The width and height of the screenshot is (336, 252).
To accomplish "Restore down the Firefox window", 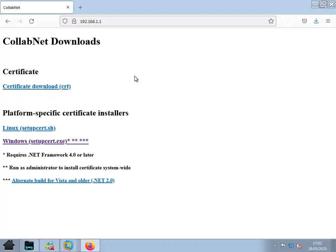I will coord(323,5).
